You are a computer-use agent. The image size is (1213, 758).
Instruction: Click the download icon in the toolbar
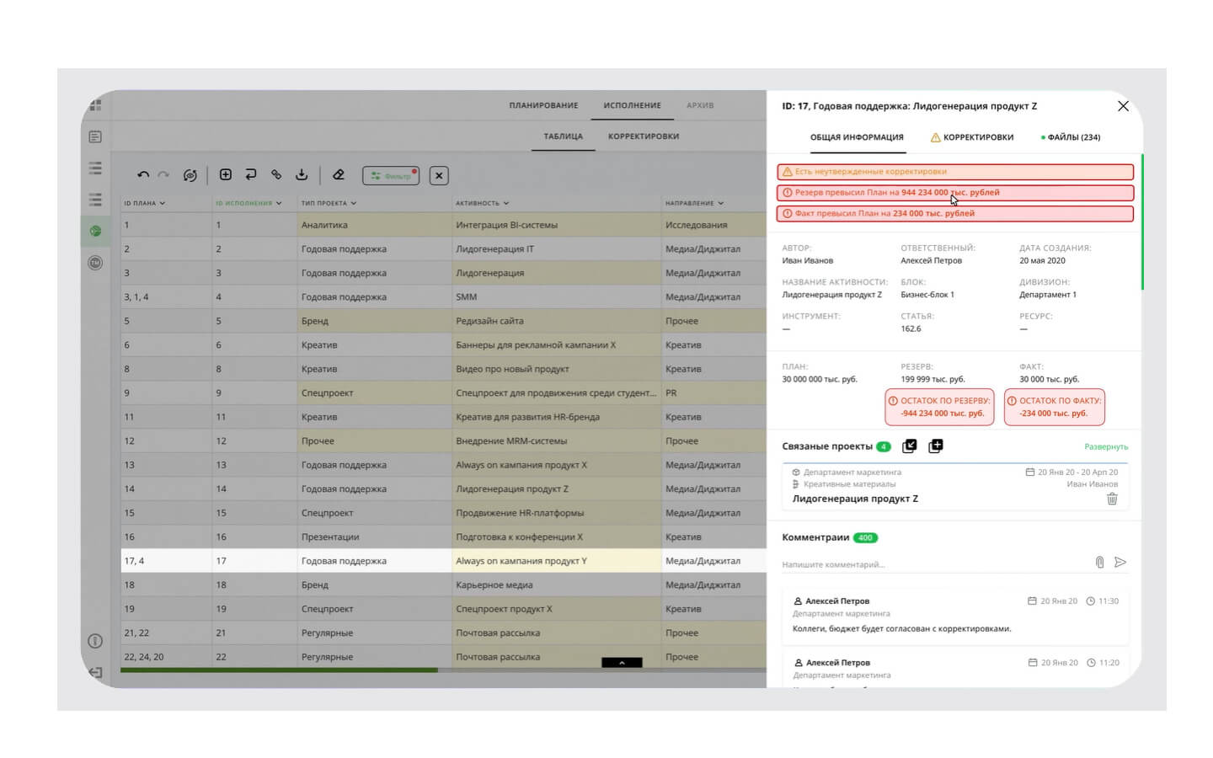[302, 174]
